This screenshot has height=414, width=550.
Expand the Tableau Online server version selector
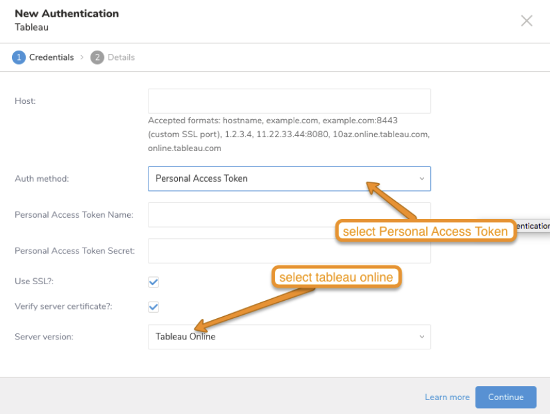pos(289,337)
